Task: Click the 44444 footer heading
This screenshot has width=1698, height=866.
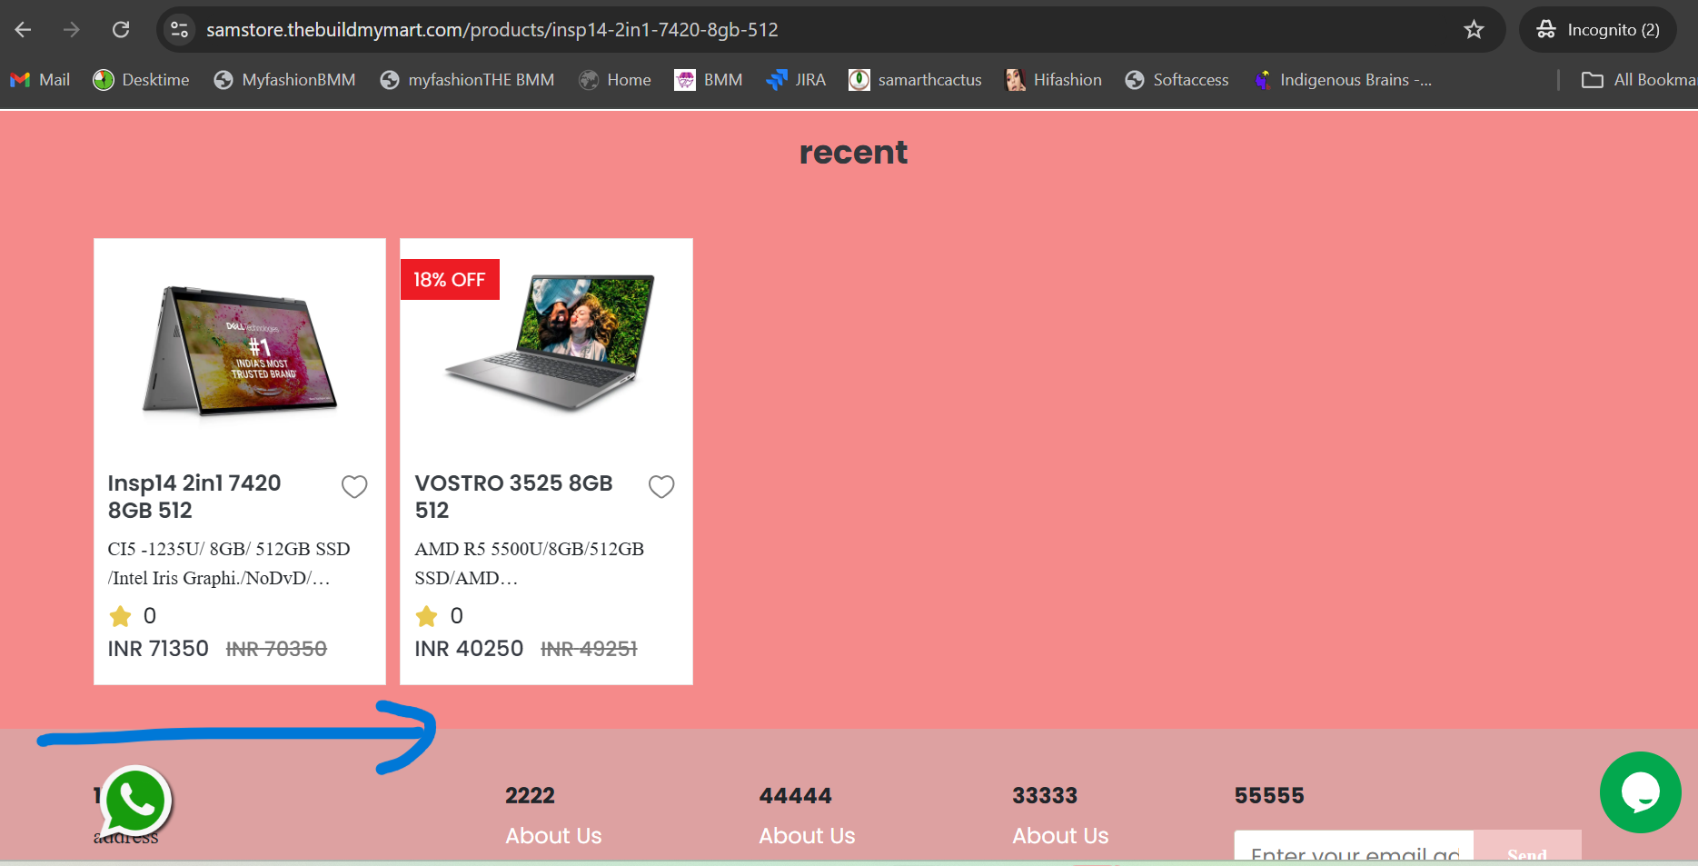Action: [x=795, y=796]
